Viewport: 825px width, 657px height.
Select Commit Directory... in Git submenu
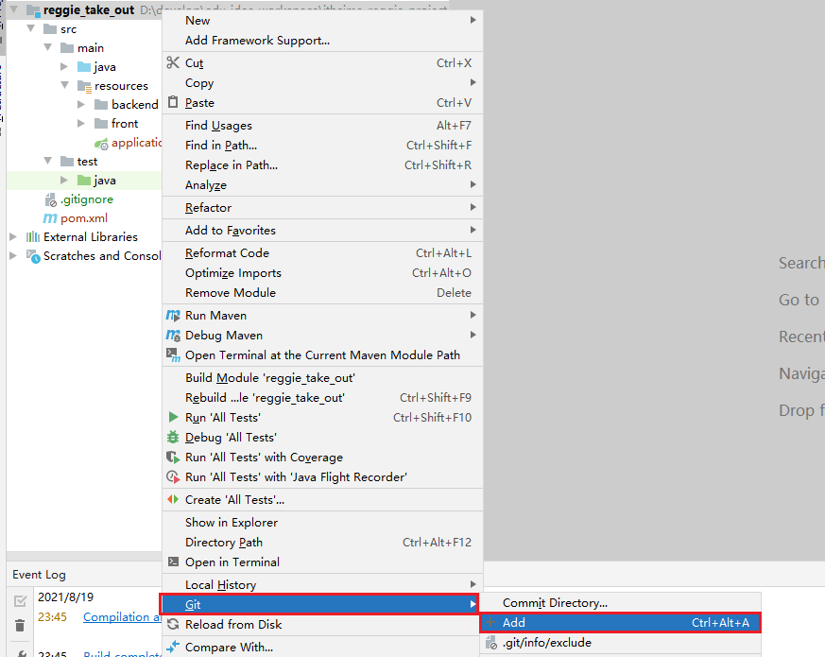(x=555, y=603)
